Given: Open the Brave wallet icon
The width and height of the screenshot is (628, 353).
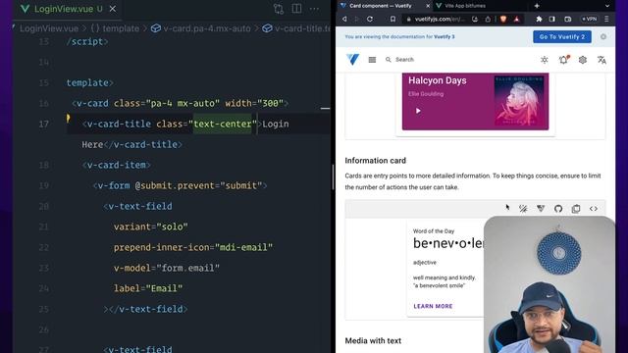Looking at the screenshot, I should coord(567,19).
